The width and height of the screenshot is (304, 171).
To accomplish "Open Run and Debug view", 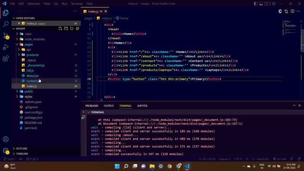I will tap(6, 47).
